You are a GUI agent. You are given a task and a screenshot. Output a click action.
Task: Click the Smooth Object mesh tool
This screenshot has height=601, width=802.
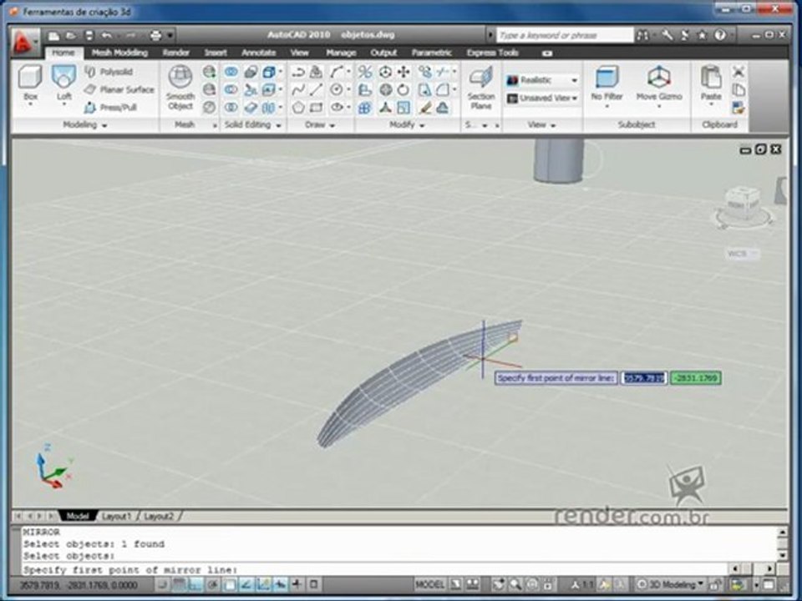[x=180, y=87]
